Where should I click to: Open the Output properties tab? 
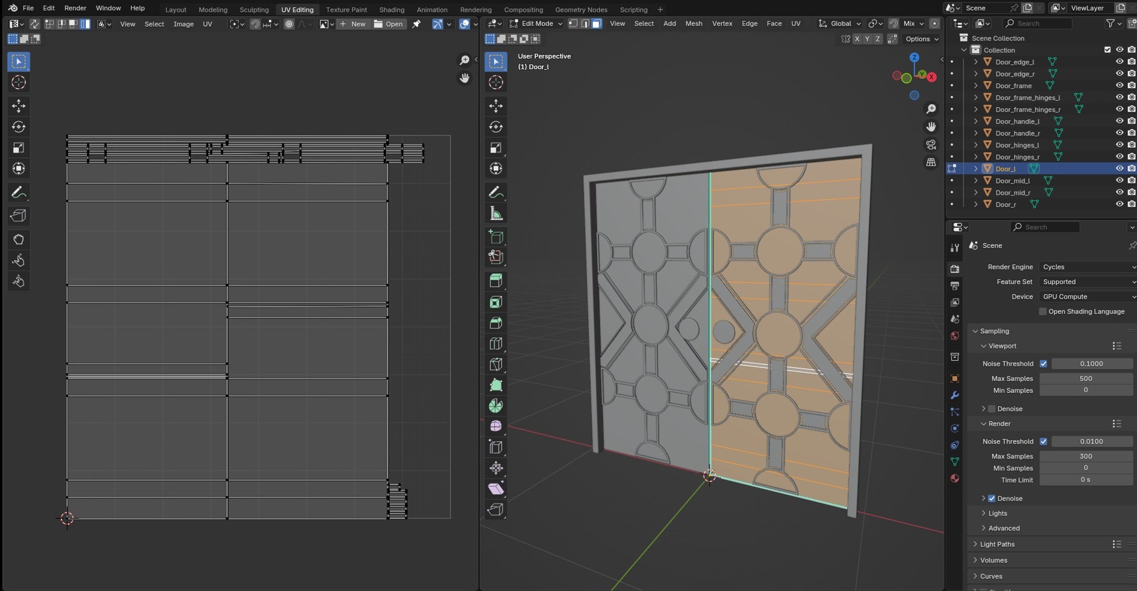(x=955, y=286)
